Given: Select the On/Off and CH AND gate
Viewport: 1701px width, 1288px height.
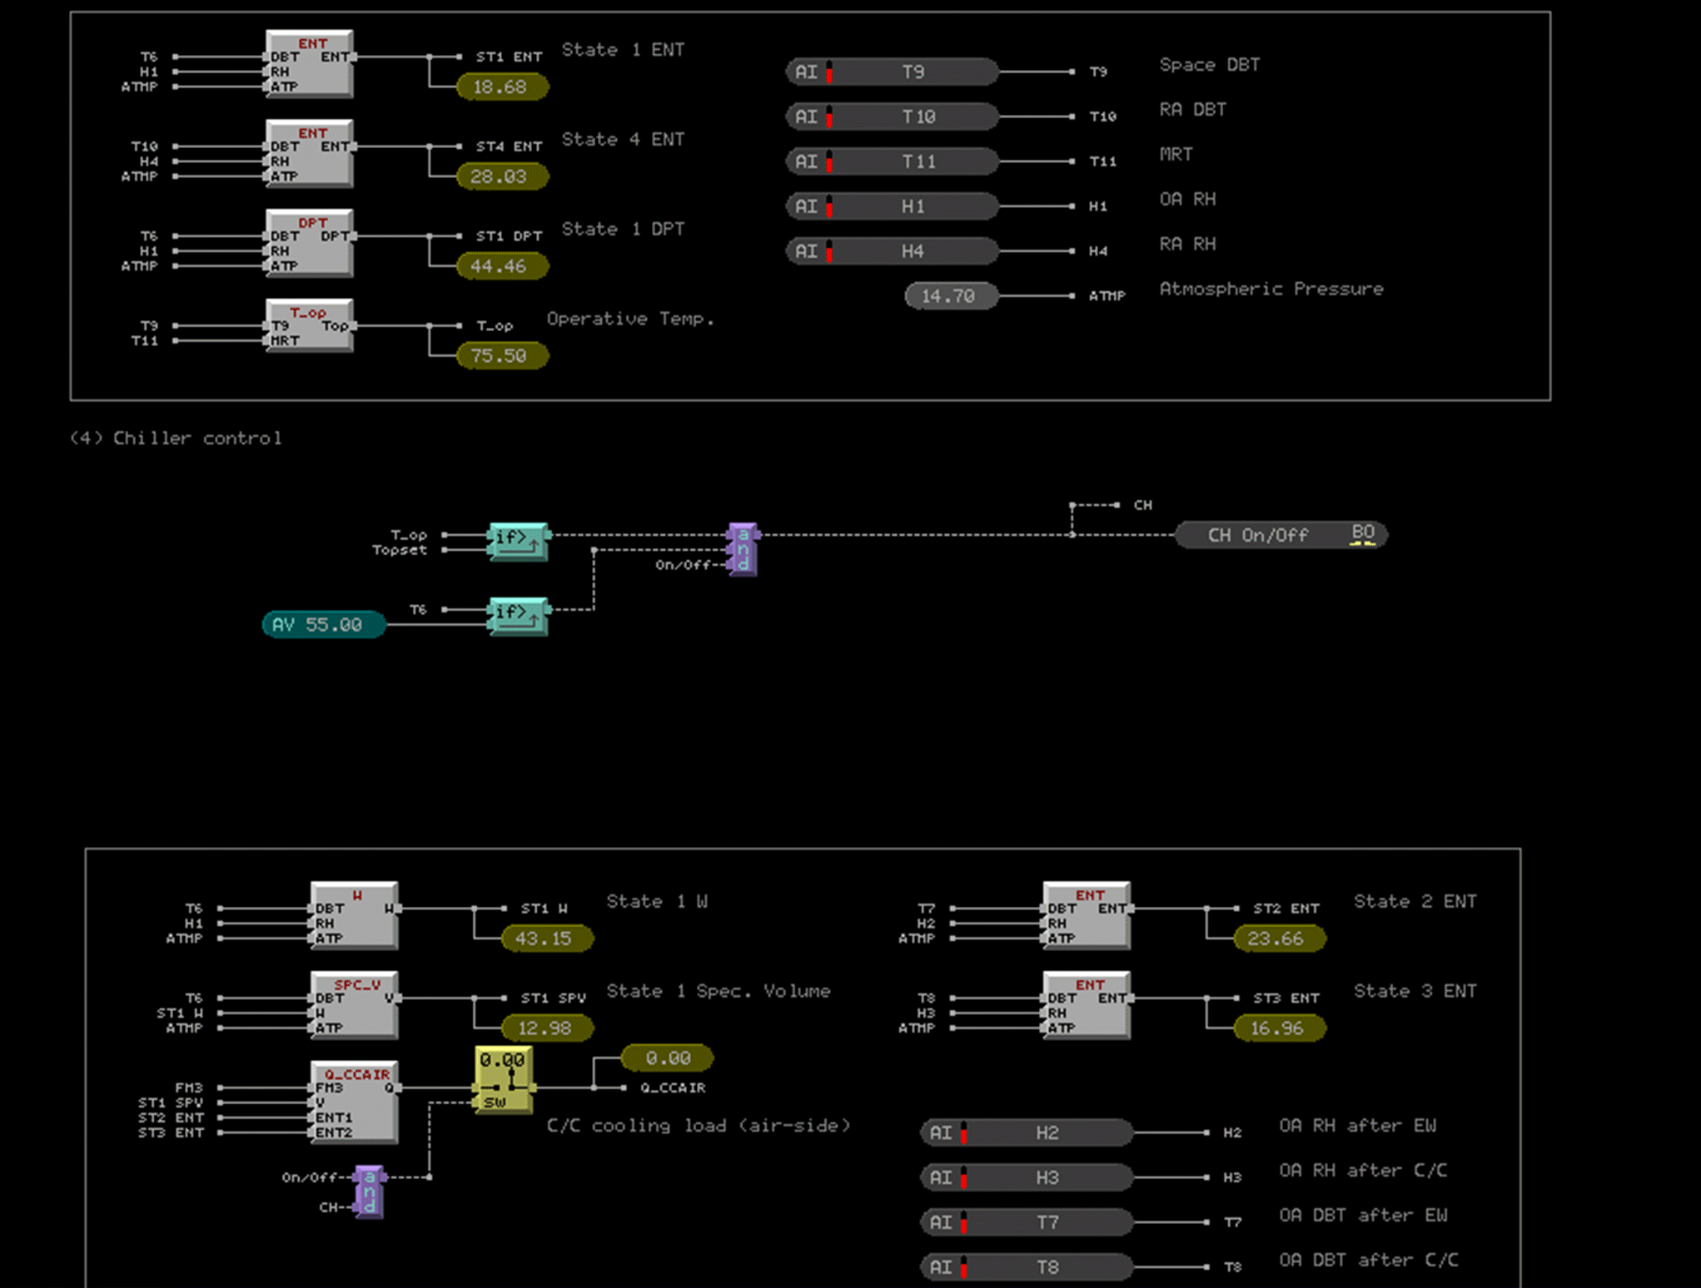Looking at the screenshot, I should click(370, 1191).
